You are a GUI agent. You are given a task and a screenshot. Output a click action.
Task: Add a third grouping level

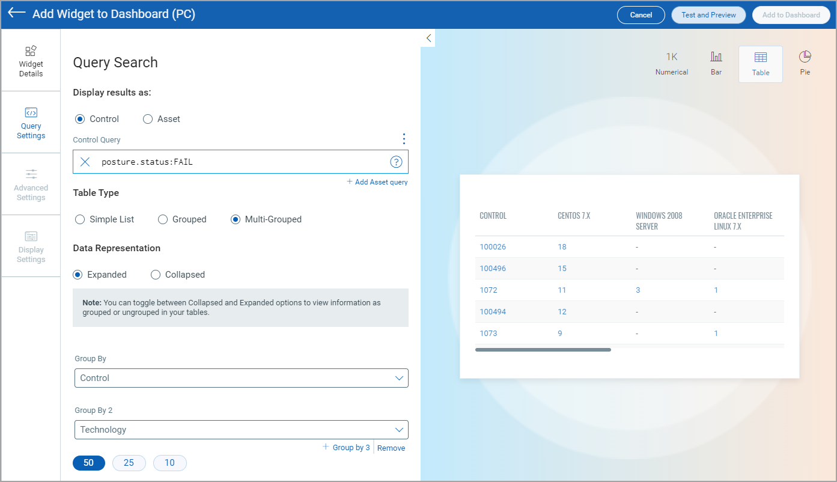[x=347, y=447]
